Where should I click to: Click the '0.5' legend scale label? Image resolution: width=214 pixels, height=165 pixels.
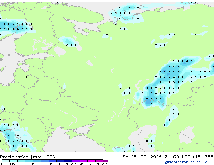pyautogui.click(x=12, y=164)
